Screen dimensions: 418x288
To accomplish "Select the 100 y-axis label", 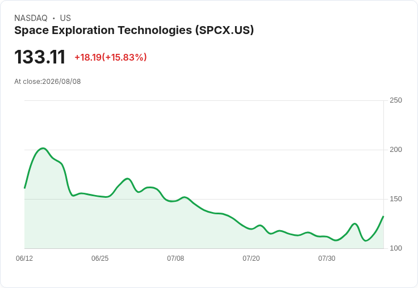I will pyautogui.click(x=396, y=248).
